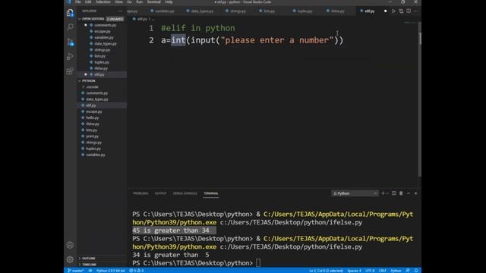This screenshot has height=273, width=486.
Task: Open the Selection menu
Action: [x=103, y=2]
